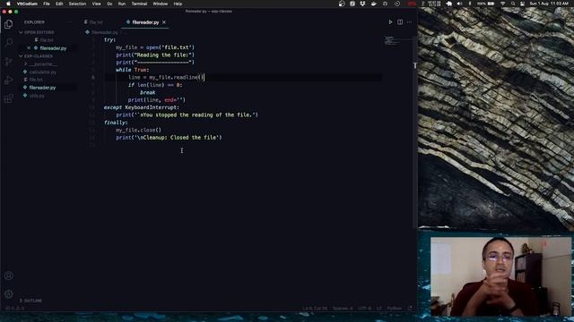The height and width of the screenshot is (322, 574).
Task: Click filereader.py breadcrumb above editor
Action: tap(105, 32)
